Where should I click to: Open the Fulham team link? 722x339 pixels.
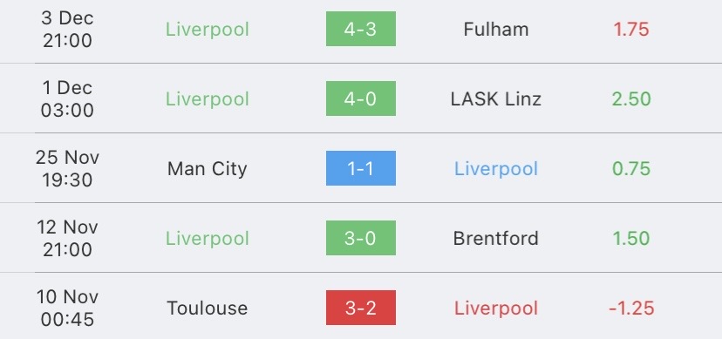pos(496,30)
